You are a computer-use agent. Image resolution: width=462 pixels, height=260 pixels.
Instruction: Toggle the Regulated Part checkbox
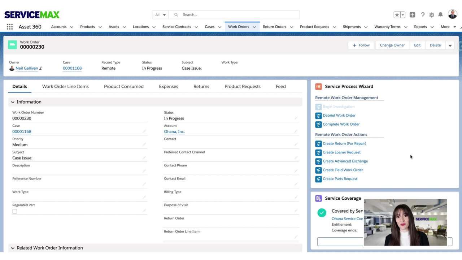pos(15,211)
